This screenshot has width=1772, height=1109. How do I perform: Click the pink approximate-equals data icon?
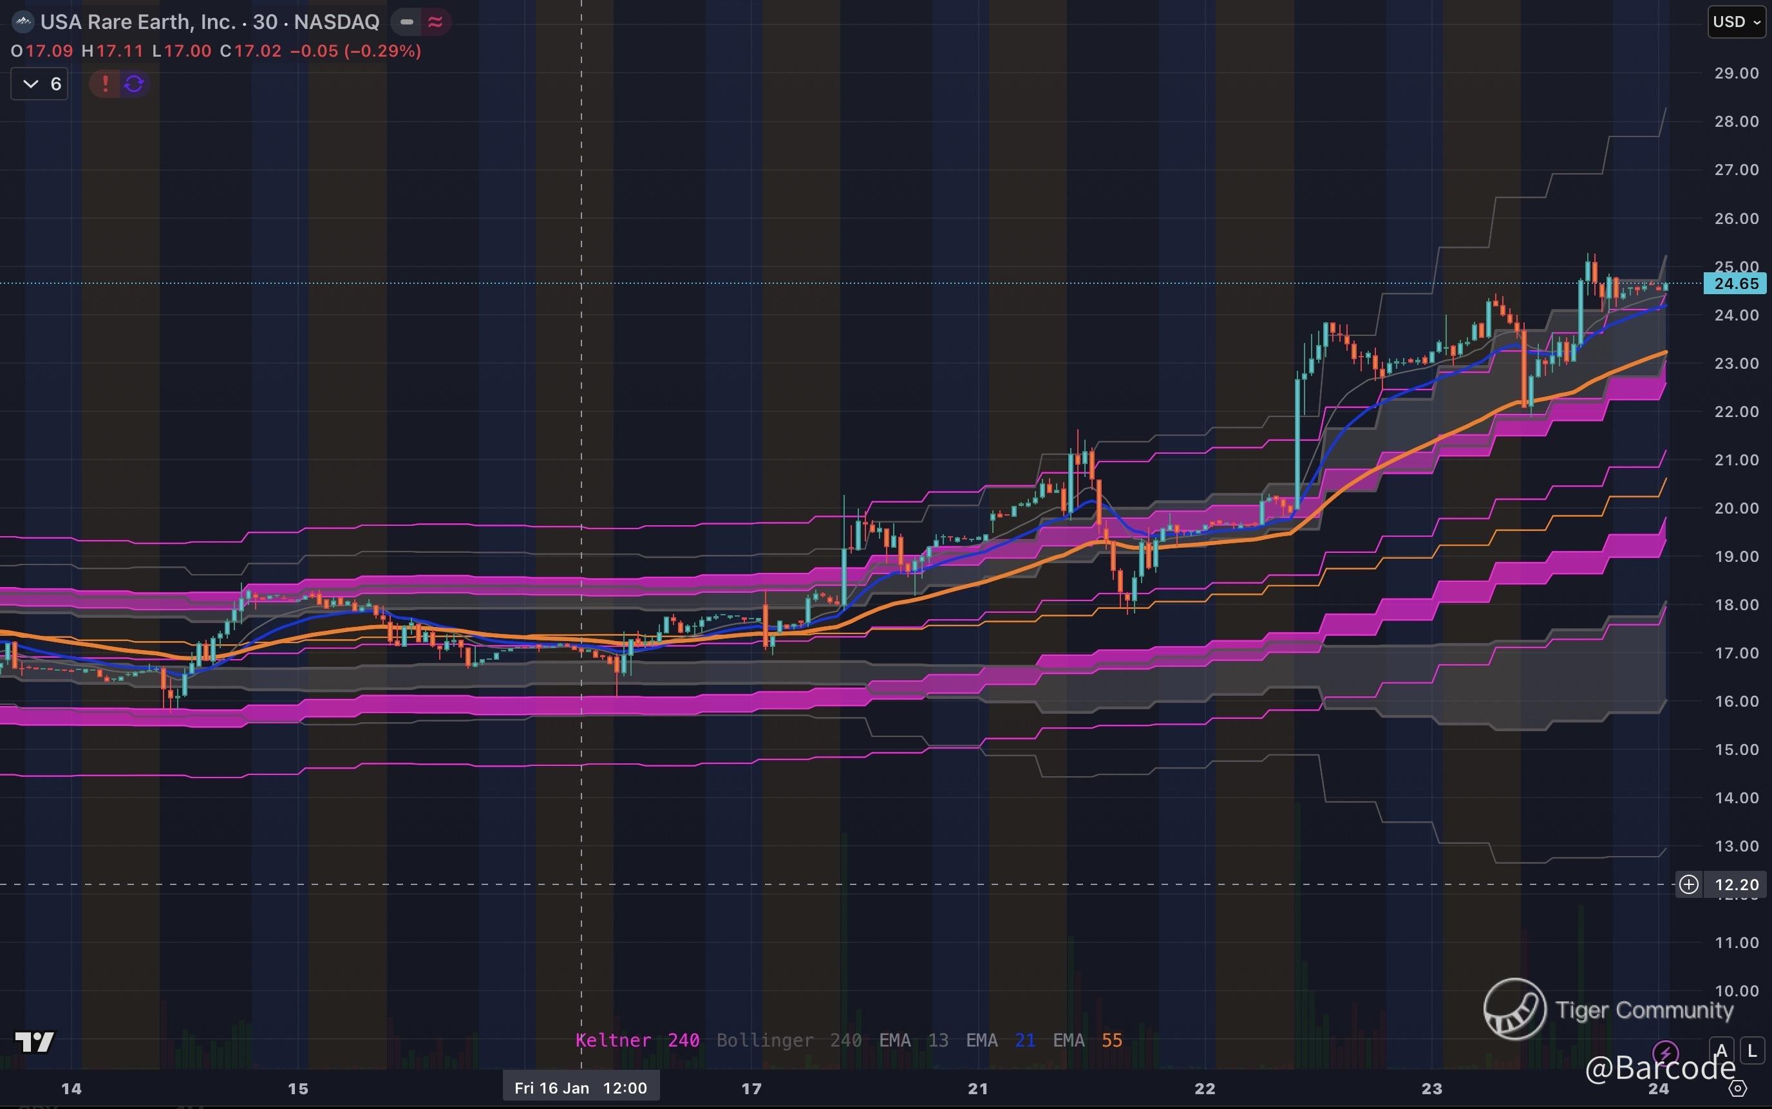click(435, 22)
